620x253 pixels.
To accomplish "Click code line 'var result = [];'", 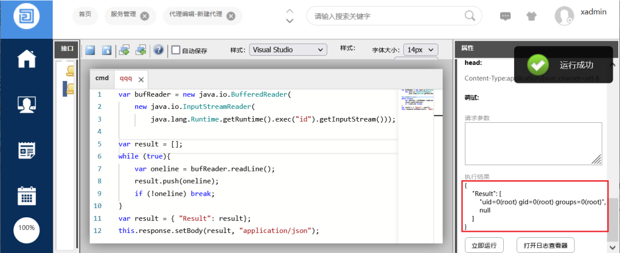I will coord(150,144).
